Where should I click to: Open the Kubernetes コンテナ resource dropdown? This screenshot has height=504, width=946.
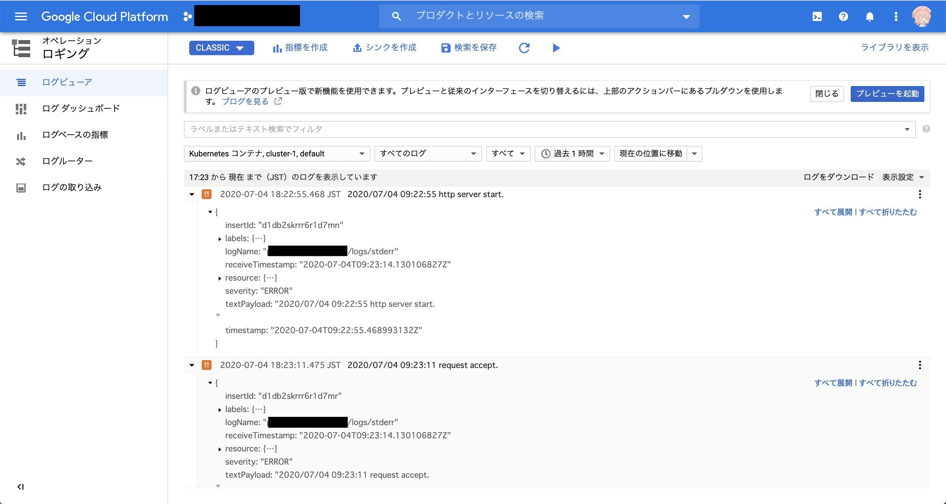[x=277, y=153]
